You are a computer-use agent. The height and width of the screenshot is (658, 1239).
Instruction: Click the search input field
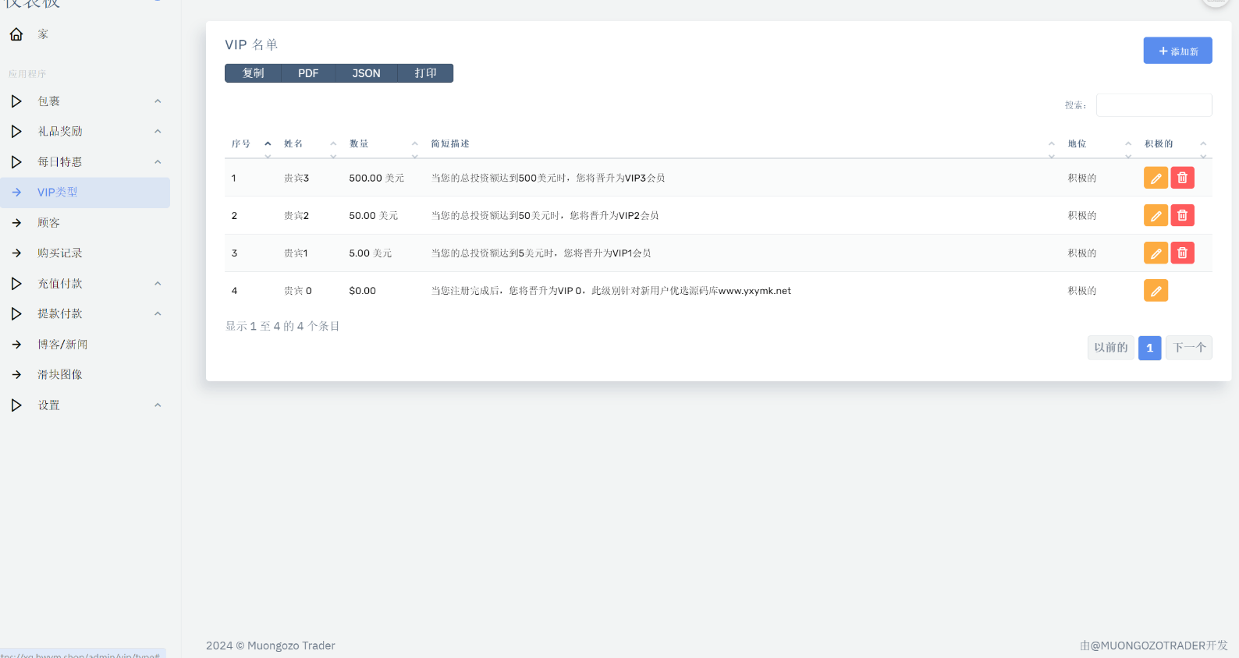(1153, 105)
